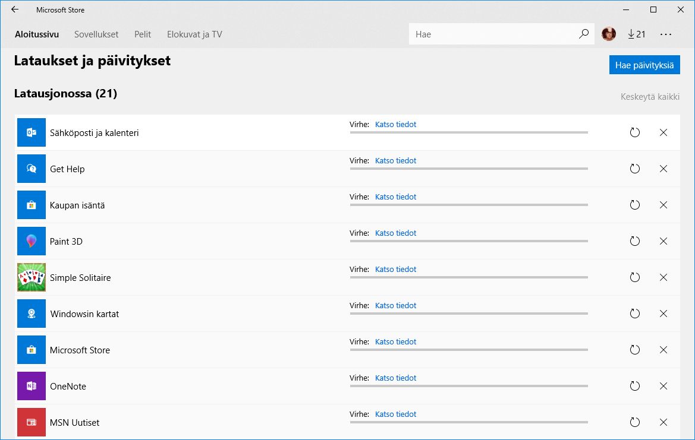This screenshot has width=695, height=440.
Task: Cancel the Sähköposti ja kalenteri download
Action: tap(663, 132)
